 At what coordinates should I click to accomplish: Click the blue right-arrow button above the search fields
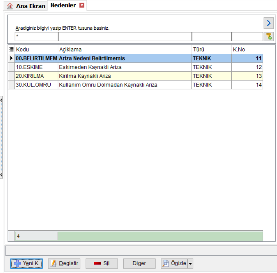(x=268, y=23)
